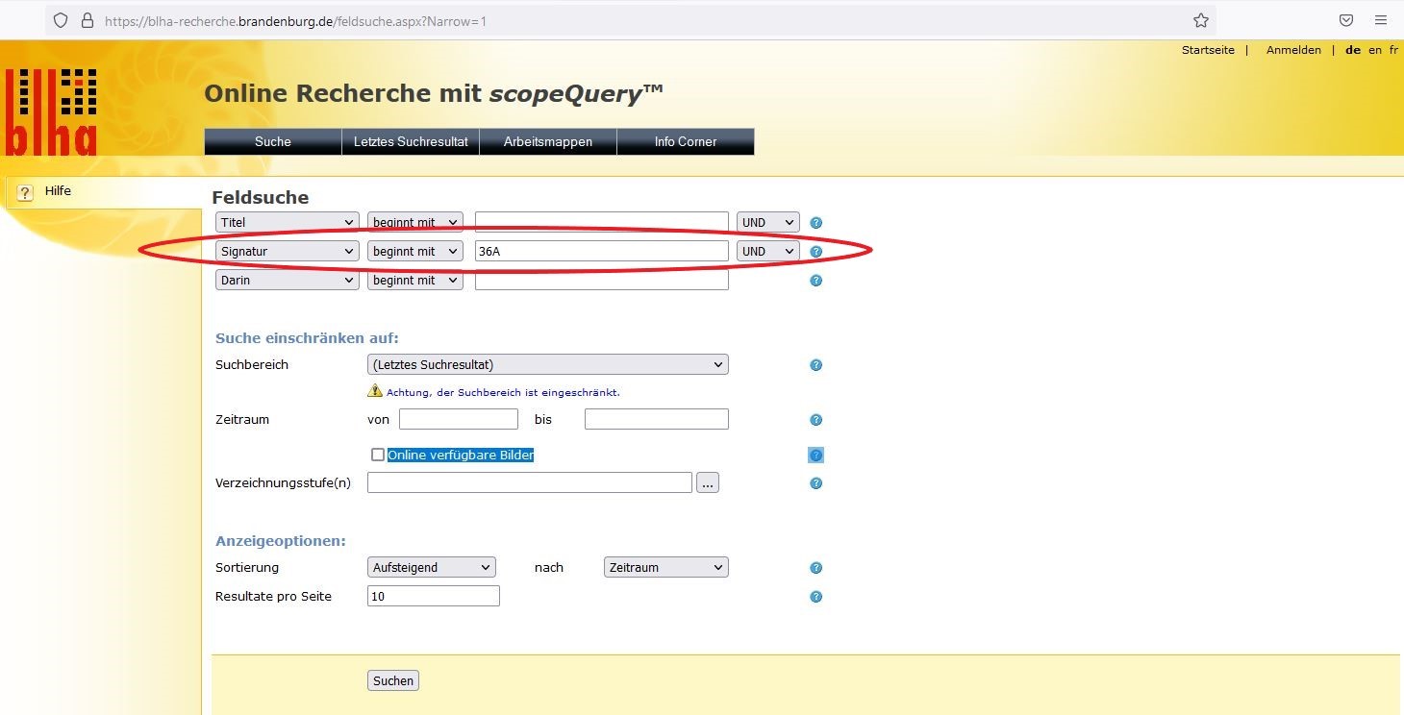The width and height of the screenshot is (1404, 715).
Task: Open 'beginnt mit' dropdown in Darin row
Action: click(x=415, y=280)
